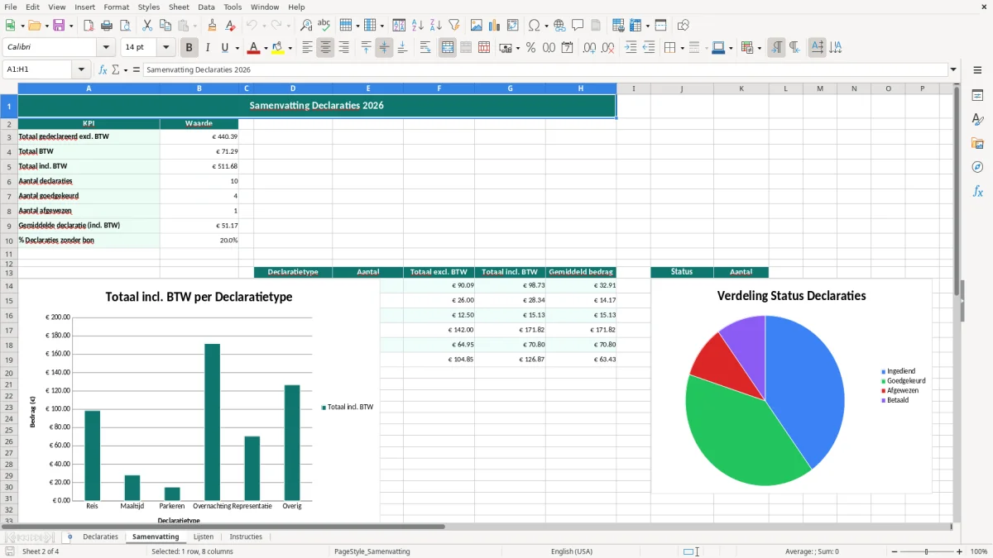The height and width of the screenshot is (558, 993).
Task: Switch to the Lijsten sheet tab
Action: 204,537
